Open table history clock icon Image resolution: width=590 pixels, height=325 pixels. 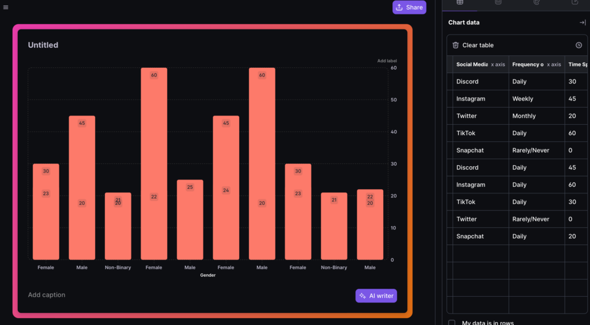(x=578, y=45)
